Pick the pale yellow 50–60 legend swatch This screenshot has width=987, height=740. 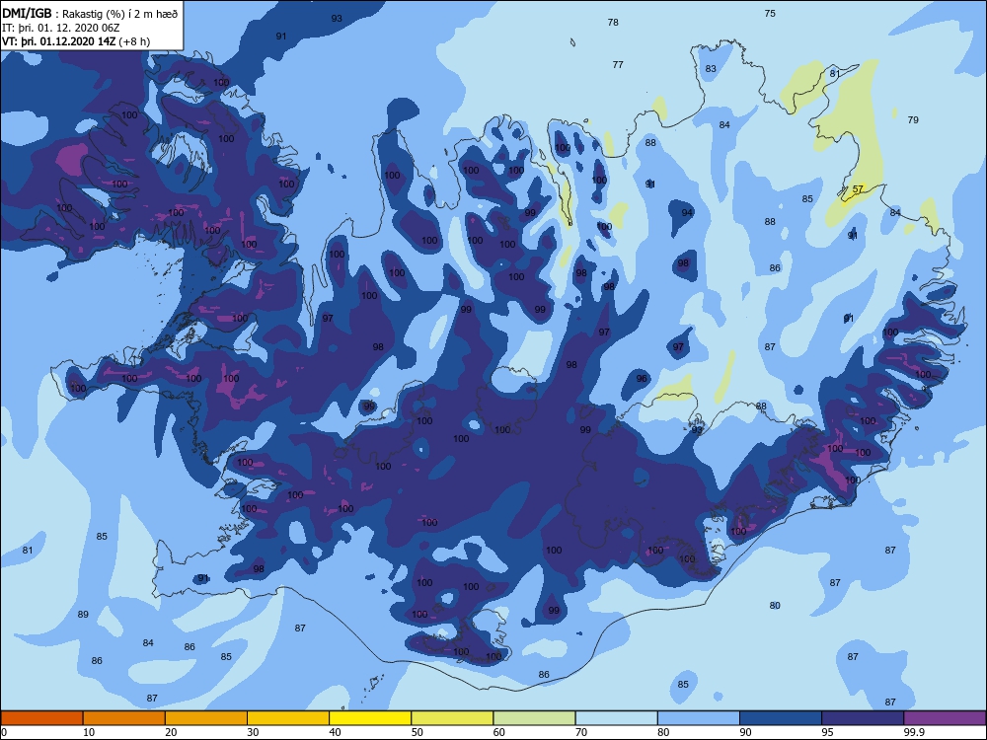point(452,718)
